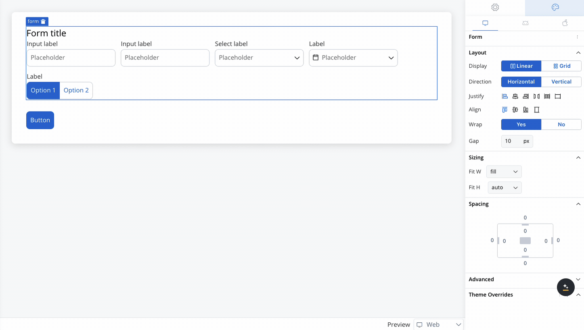Expand the Advanced section
The image size is (584, 330).
pos(578,279)
